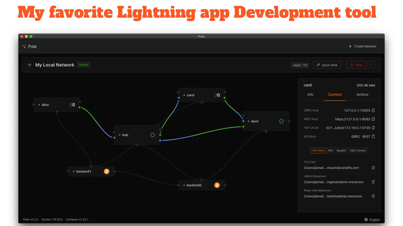The image size is (403, 226).
Task: Click the green status dot on alice node
Action: coord(39,105)
